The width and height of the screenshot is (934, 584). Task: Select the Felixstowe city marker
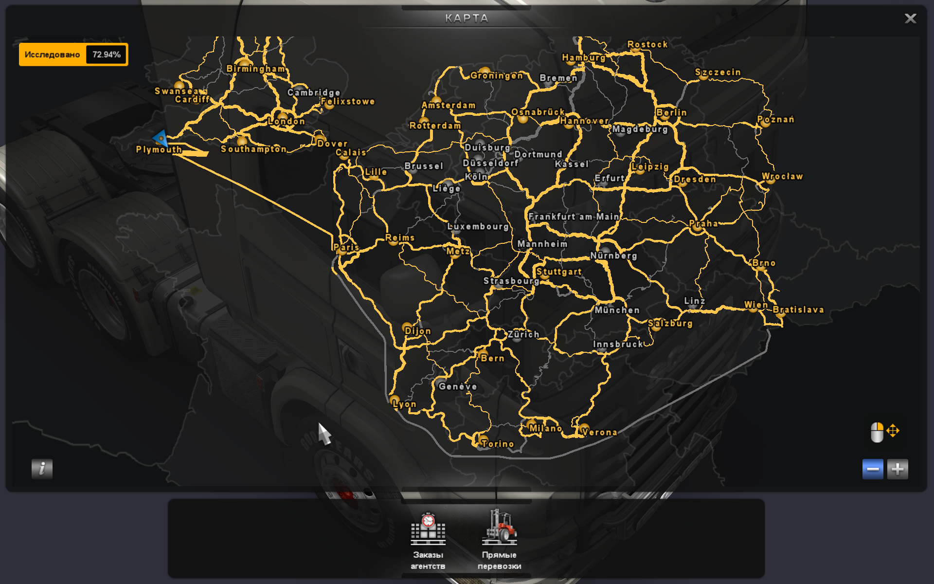point(329,104)
